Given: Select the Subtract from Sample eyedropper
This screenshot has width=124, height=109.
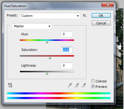Looking at the screenshot, I should pyautogui.click(x=84, y=85).
